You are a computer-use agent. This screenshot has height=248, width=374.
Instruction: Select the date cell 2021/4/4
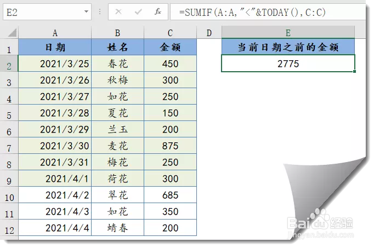pos(55,228)
